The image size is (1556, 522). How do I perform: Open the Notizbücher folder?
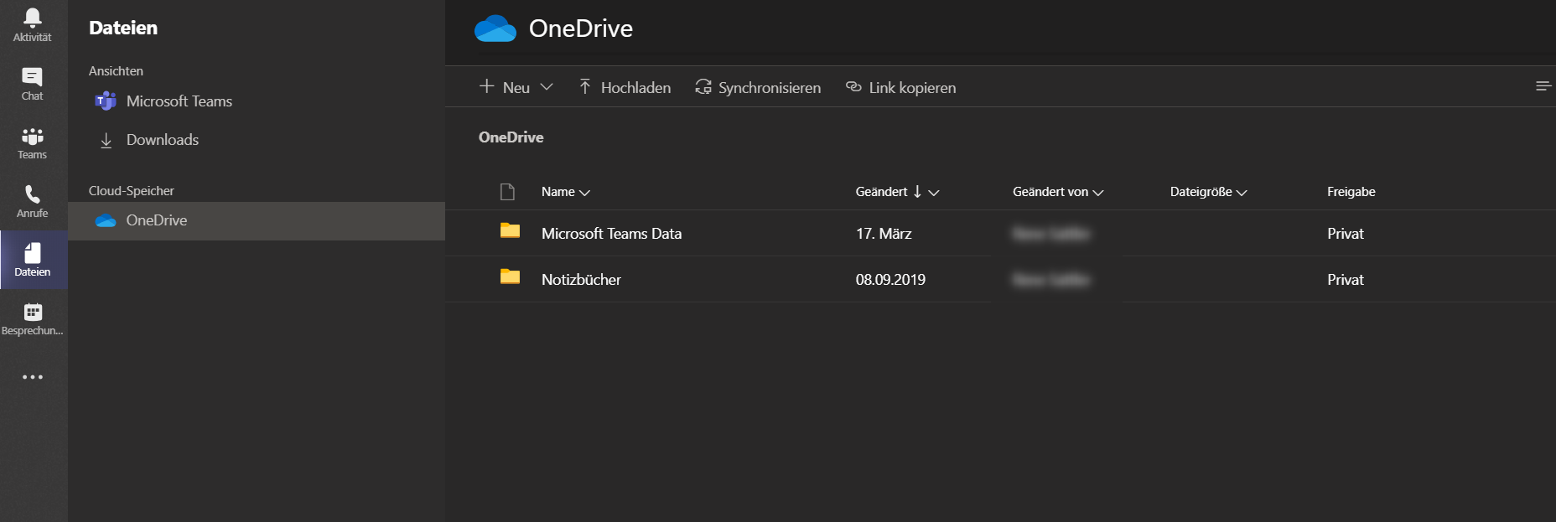pos(581,280)
